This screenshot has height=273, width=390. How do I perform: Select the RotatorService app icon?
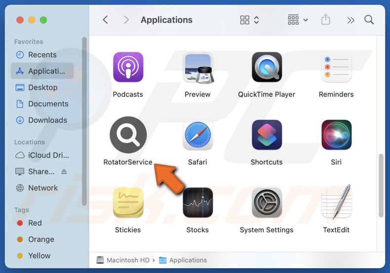[x=128, y=135]
